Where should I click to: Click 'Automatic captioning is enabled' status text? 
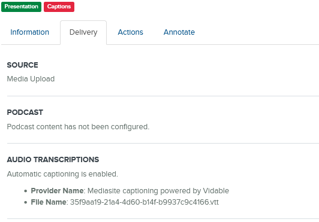62,174
